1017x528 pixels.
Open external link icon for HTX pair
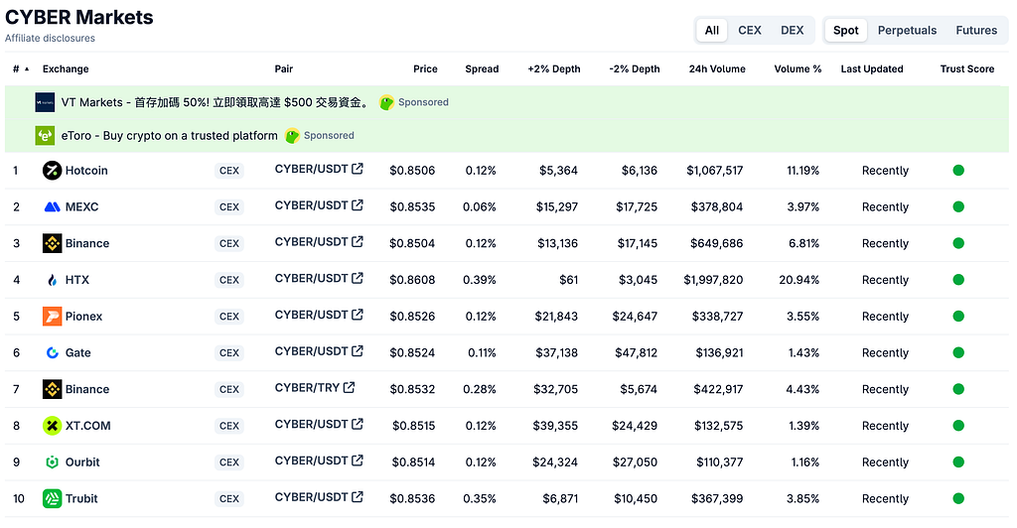[358, 279]
